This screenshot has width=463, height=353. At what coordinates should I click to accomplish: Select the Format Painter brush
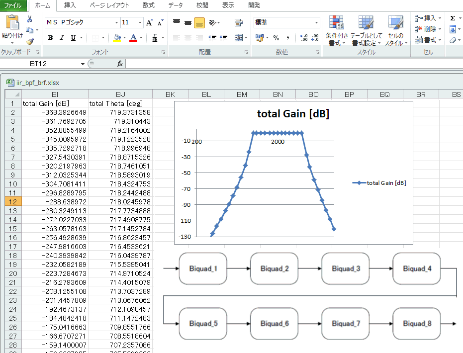click(x=29, y=41)
